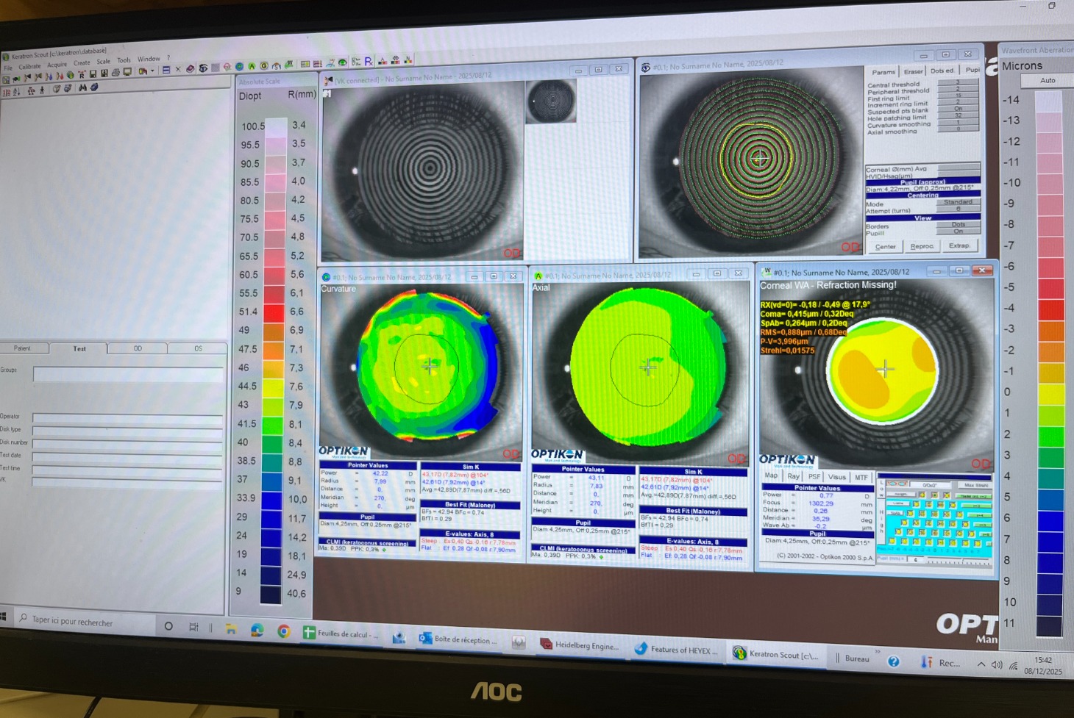Toggle the Suspected pts blank 'On' setting
1074x718 pixels.
(x=958, y=109)
